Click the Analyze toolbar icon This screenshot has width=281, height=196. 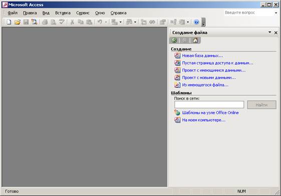129,22
